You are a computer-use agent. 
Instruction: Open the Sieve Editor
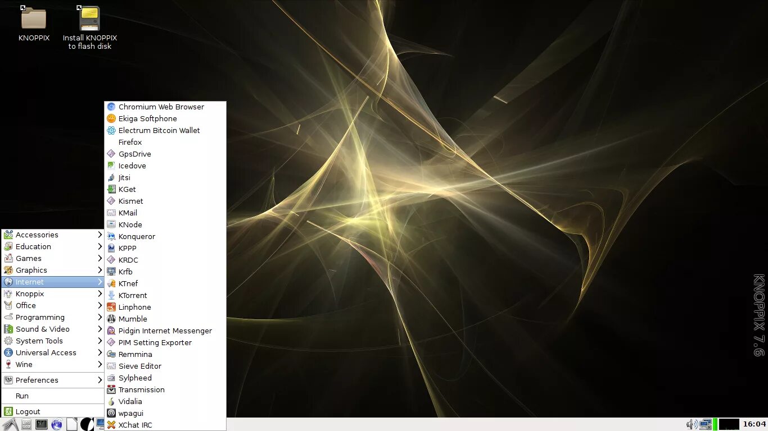(x=165, y=366)
